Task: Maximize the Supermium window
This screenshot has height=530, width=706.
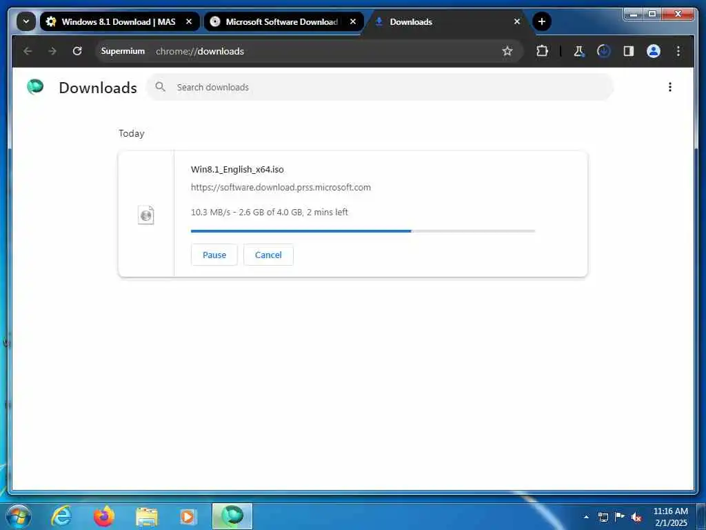Action: tap(652, 14)
